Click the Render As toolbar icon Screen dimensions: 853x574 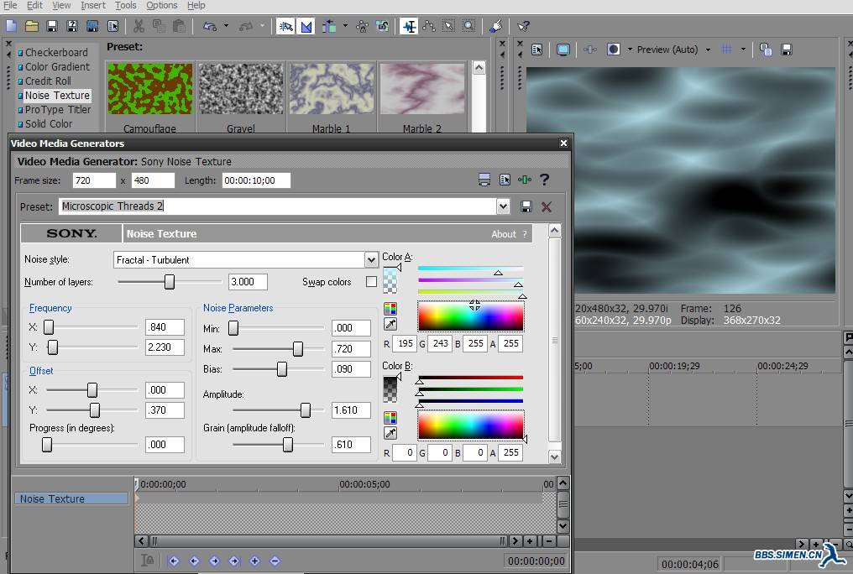click(x=92, y=25)
